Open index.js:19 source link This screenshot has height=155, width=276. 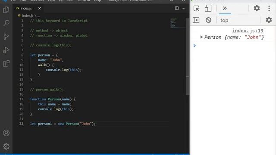pyautogui.click(x=248, y=31)
